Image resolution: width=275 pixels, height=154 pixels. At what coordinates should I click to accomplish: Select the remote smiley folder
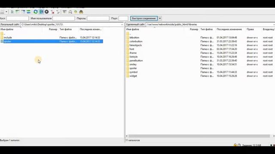200,65
